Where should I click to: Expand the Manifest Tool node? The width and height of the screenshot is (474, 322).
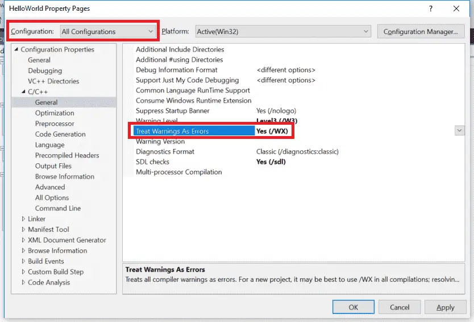click(x=23, y=230)
